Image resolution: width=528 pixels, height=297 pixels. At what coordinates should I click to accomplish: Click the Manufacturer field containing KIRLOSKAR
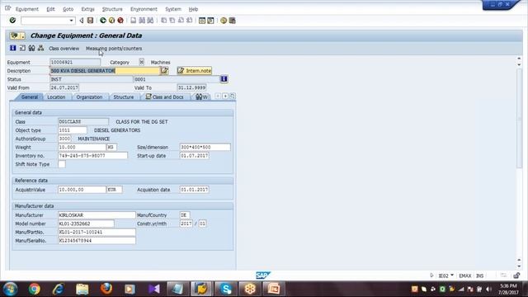pyautogui.click(x=97, y=214)
